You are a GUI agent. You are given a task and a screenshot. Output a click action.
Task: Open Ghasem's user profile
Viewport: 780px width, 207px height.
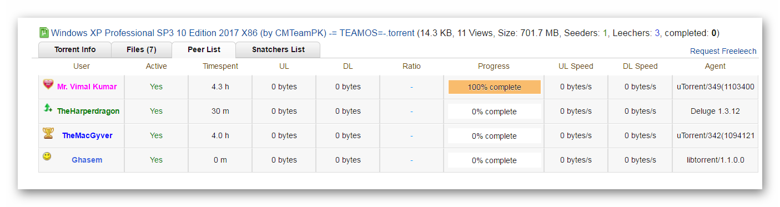(x=87, y=160)
